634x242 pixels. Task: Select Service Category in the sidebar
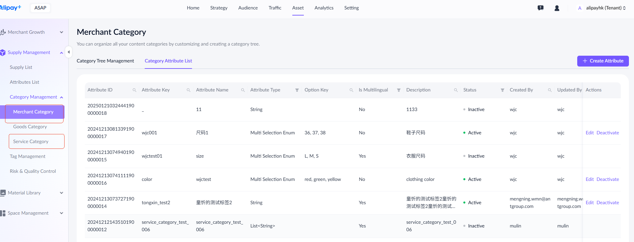tap(31, 141)
